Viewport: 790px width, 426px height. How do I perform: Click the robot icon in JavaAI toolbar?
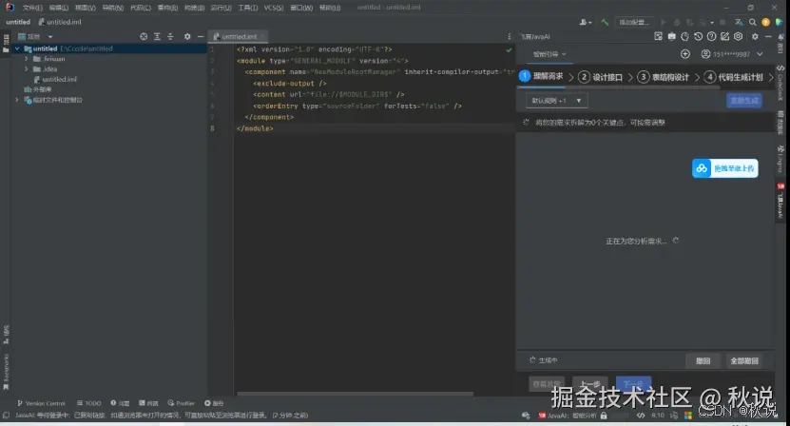tap(671, 36)
